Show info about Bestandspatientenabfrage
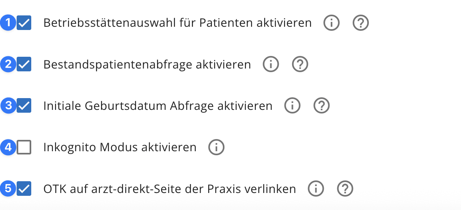This screenshot has width=461, height=210. (271, 64)
